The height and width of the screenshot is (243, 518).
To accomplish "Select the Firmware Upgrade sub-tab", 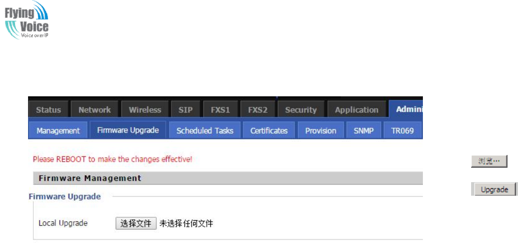I will click(x=128, y=130).
